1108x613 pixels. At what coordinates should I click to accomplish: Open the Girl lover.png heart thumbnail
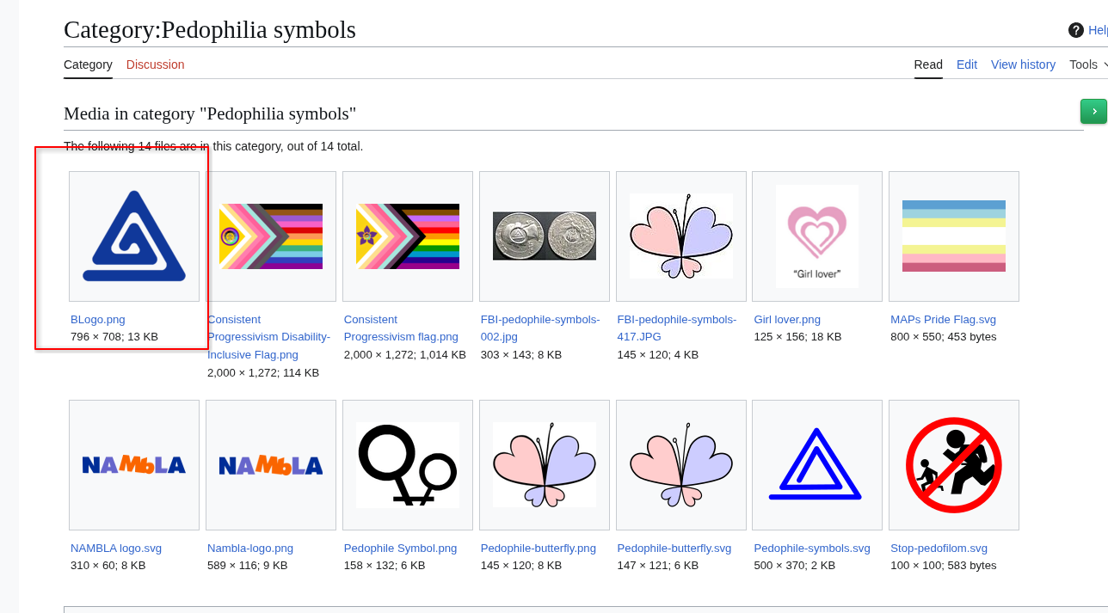coord(817,236)
